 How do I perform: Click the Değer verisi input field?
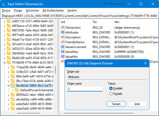85,89
